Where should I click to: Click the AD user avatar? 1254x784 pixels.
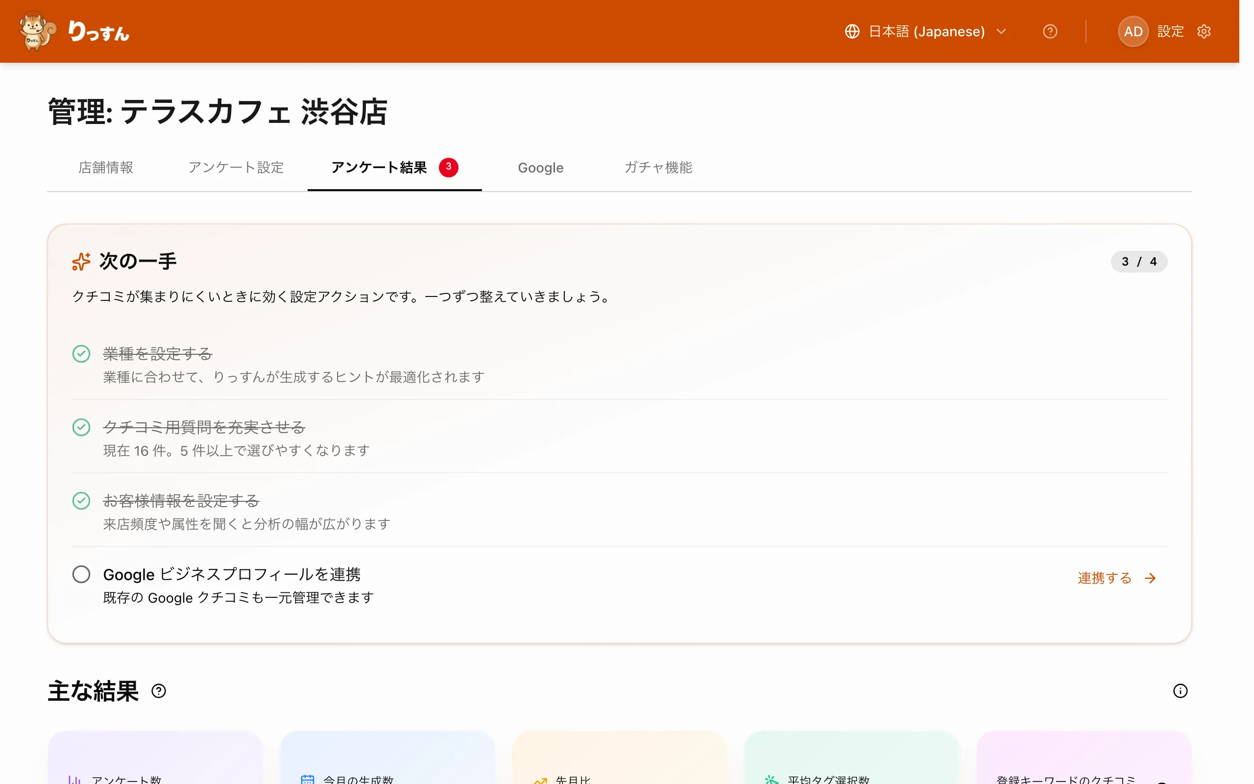click(x=1133, y=32)
